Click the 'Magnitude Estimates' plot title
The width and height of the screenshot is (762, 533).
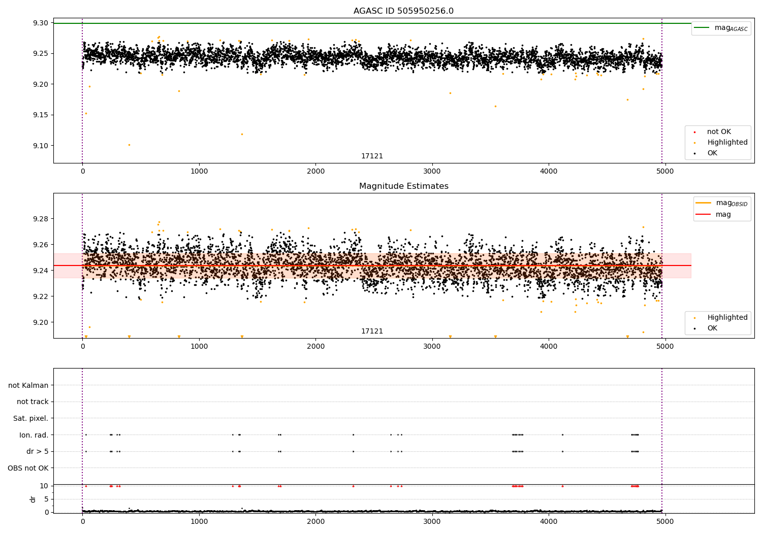pyautogui.click(x=403, y=186)
